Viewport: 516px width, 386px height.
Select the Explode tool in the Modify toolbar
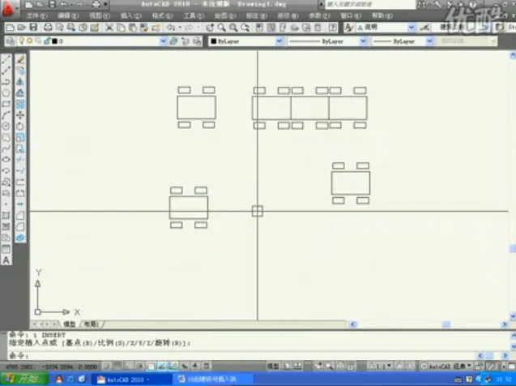(20, 238)
